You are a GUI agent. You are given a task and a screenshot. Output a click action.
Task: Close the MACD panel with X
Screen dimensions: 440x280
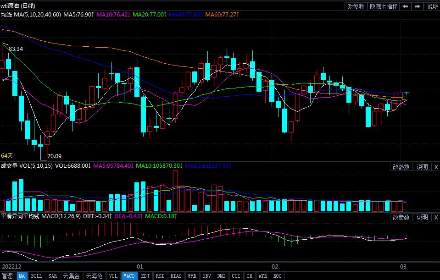435,217
